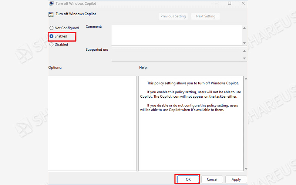This screenshot has width=296, height=185.
Task: Click the OK button
Action: point(188,179)
